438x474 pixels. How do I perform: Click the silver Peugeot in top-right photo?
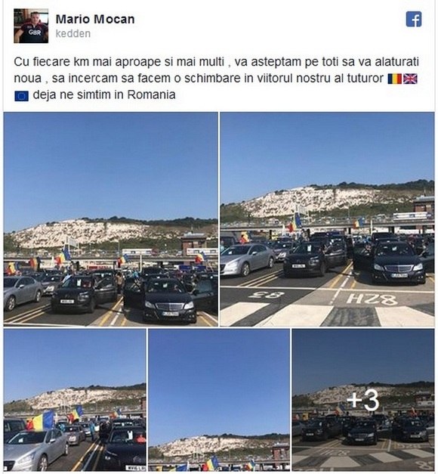point(247,259)
